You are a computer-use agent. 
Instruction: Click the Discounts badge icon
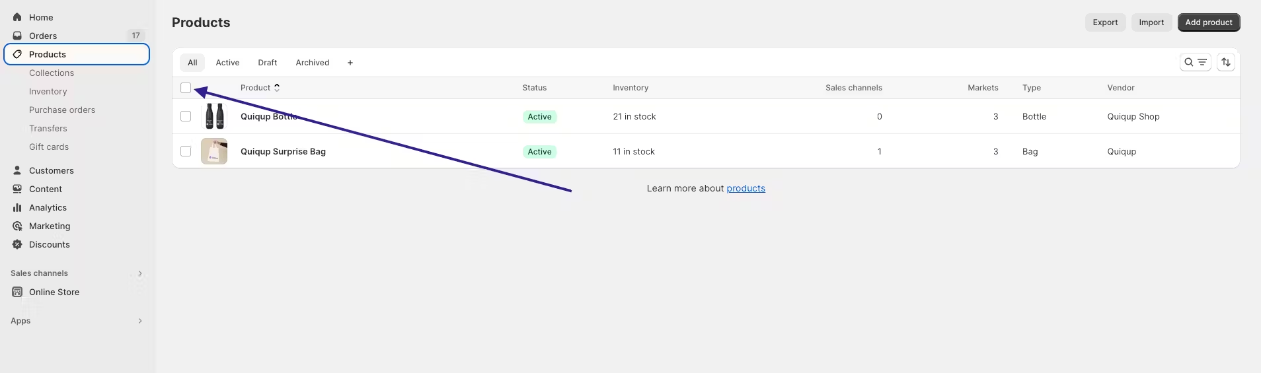click(17, 244)
